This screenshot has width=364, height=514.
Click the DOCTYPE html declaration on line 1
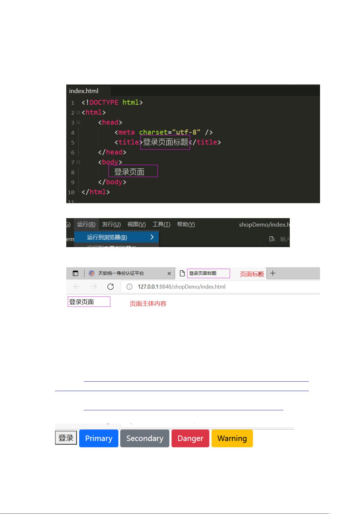pos(112,102)
